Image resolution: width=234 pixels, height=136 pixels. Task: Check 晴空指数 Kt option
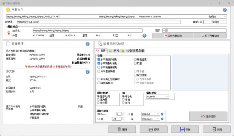pos(99,83)
